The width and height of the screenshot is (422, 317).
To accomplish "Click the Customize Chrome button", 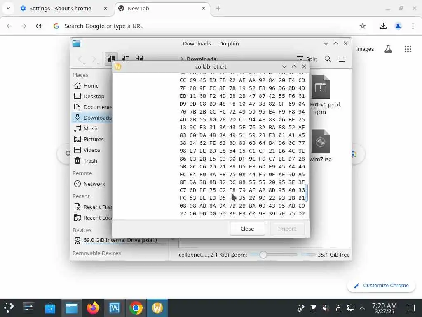I will 381,286.
